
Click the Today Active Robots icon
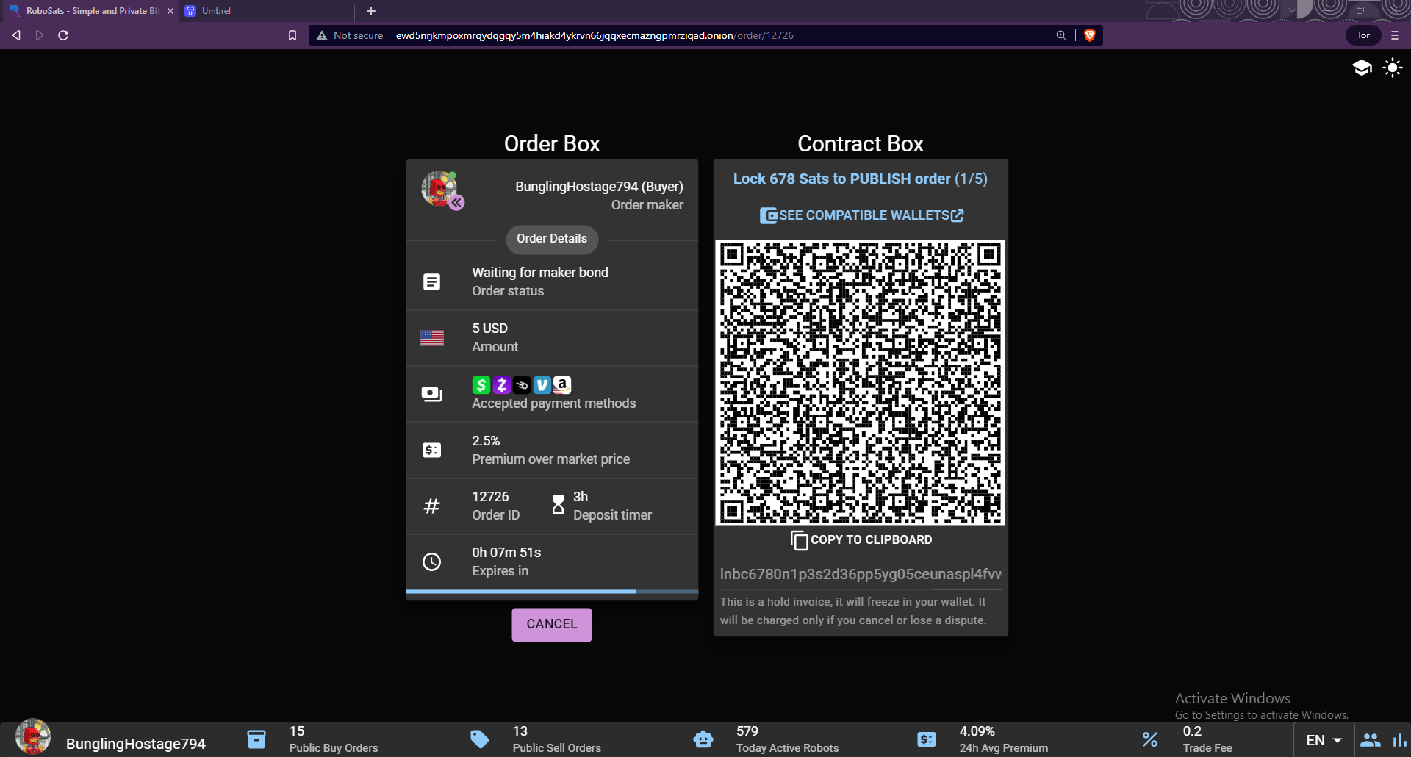coord(703,739)
